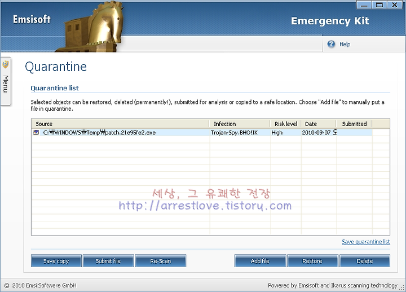
Task: Sort by Risk level column header
Action: 285,124
